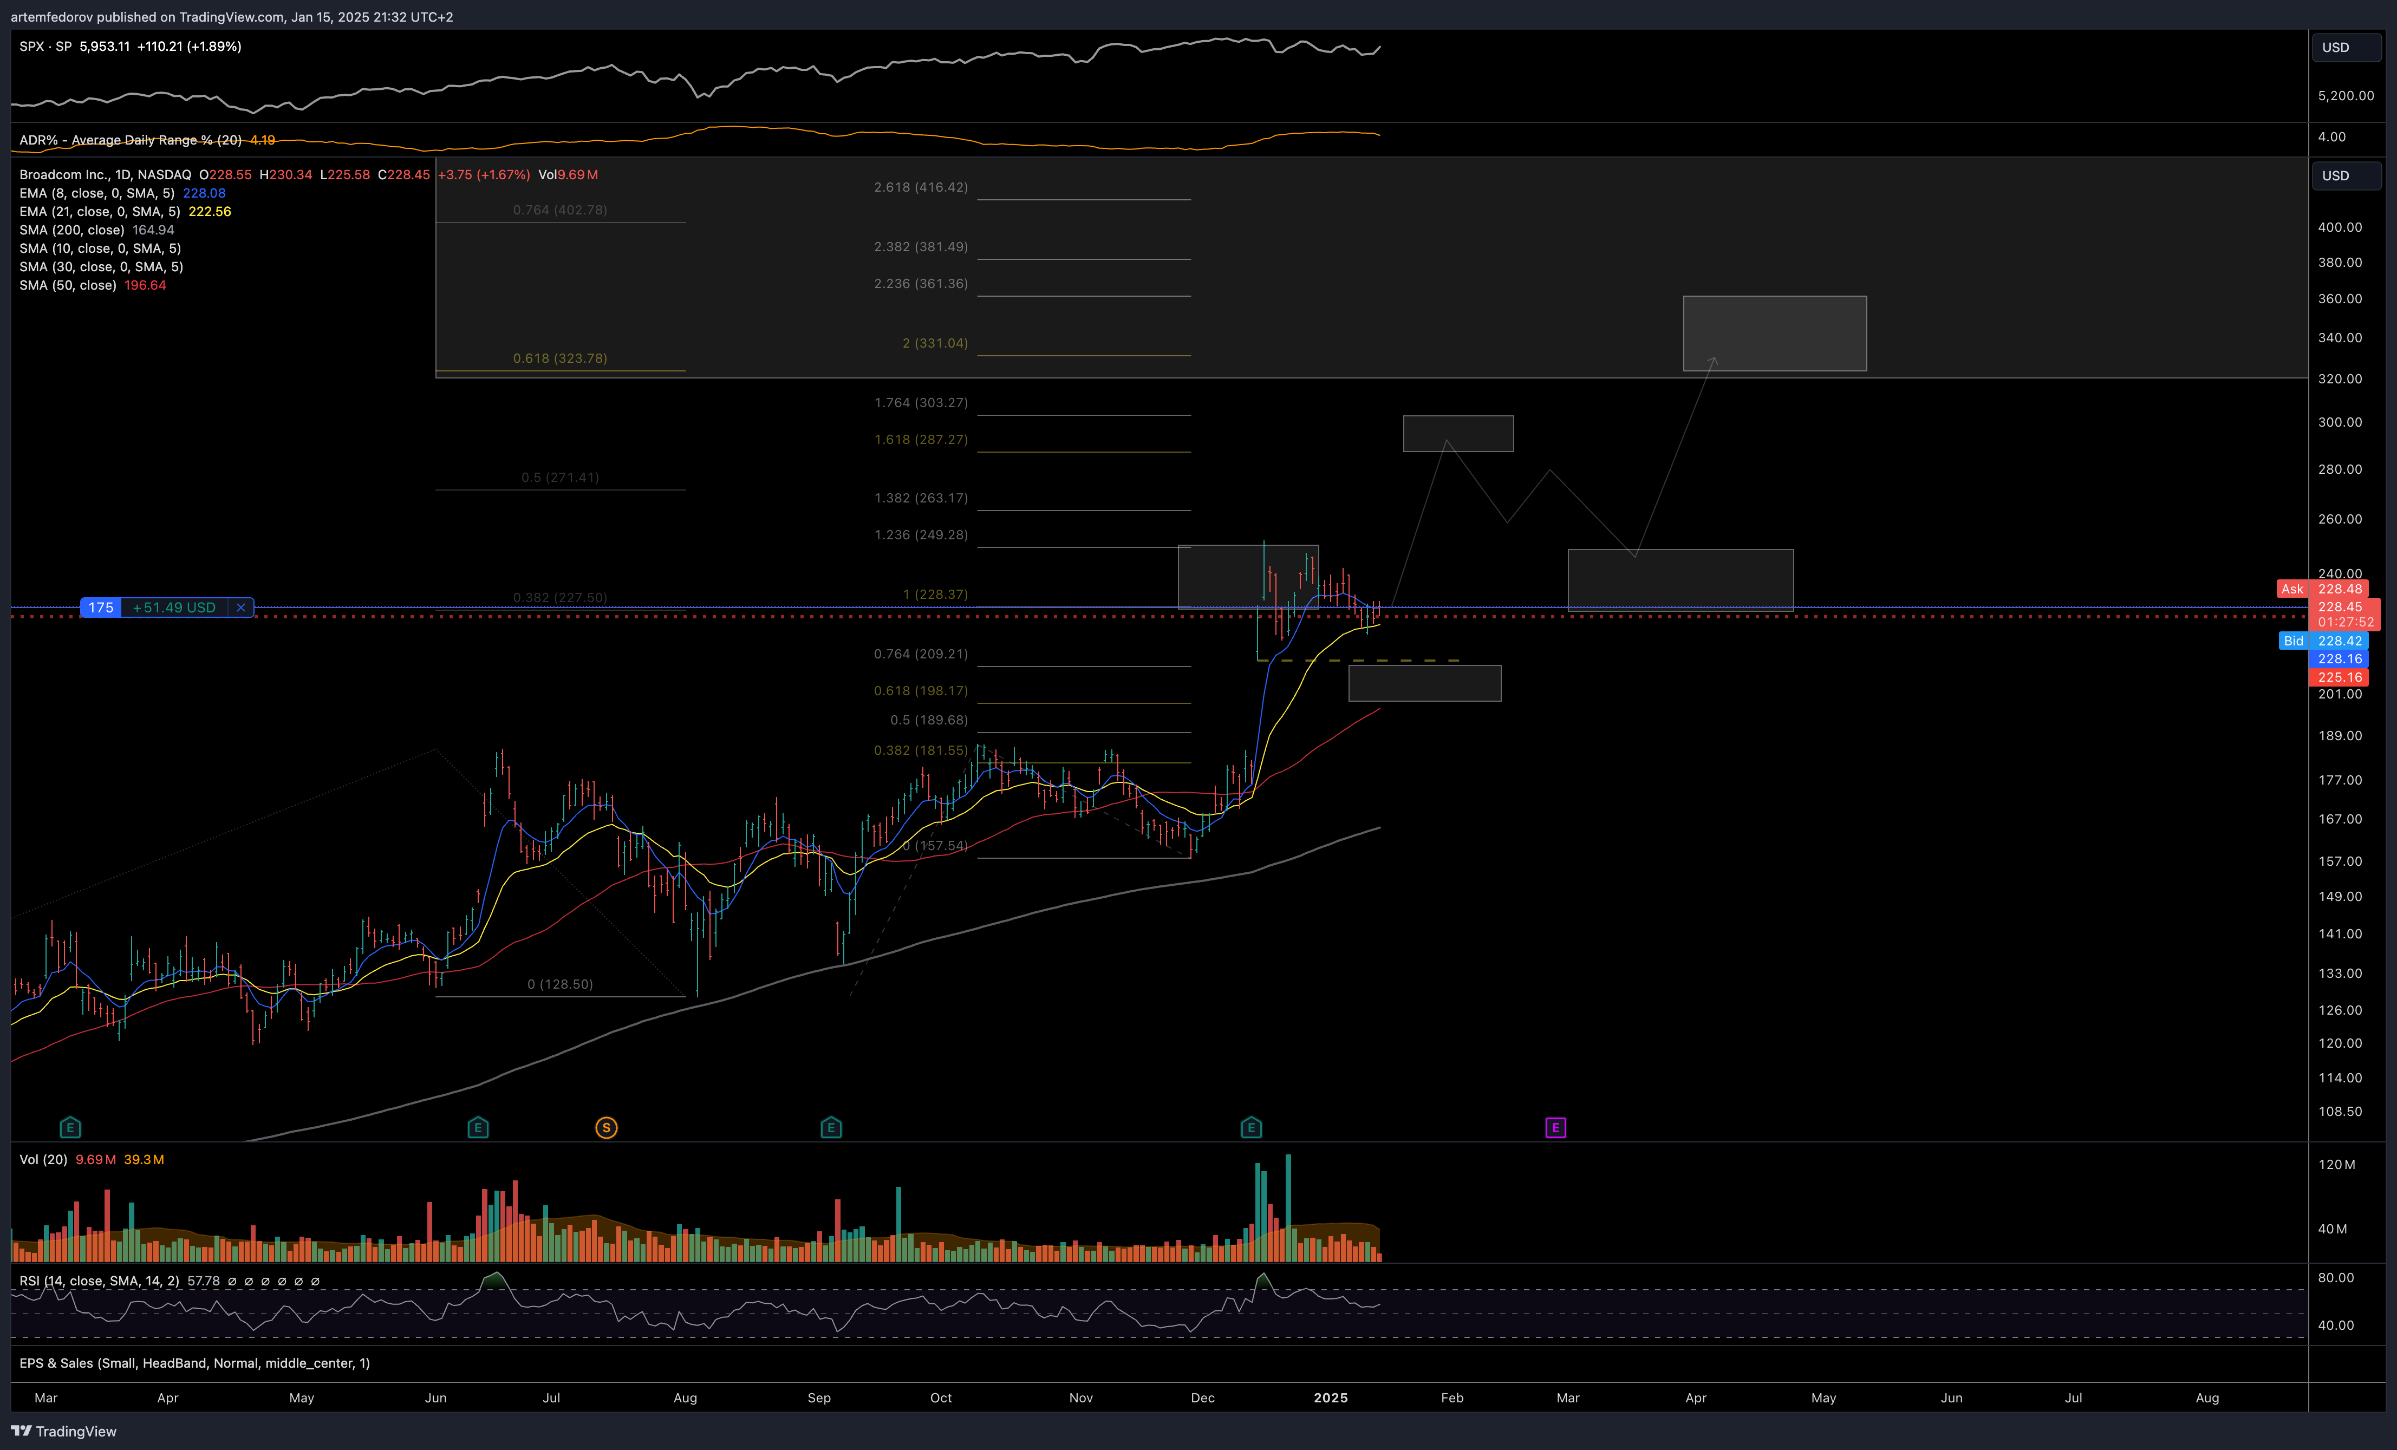The height and width of the screenshot is (1450, 2397).
Task: Click the 120 M volume axis label
Action: [x=2336, y=1164]
